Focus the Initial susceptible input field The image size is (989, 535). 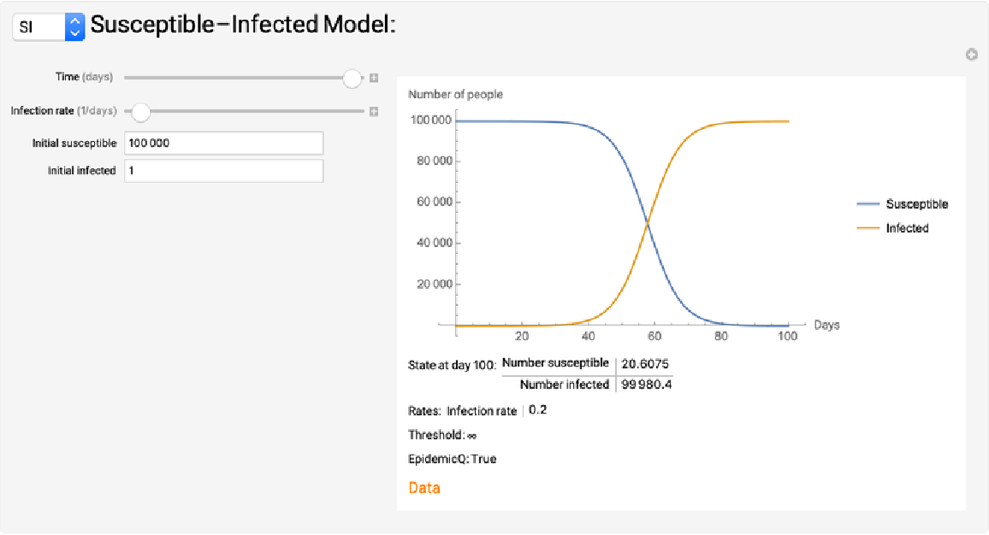(x=223, y=143)
